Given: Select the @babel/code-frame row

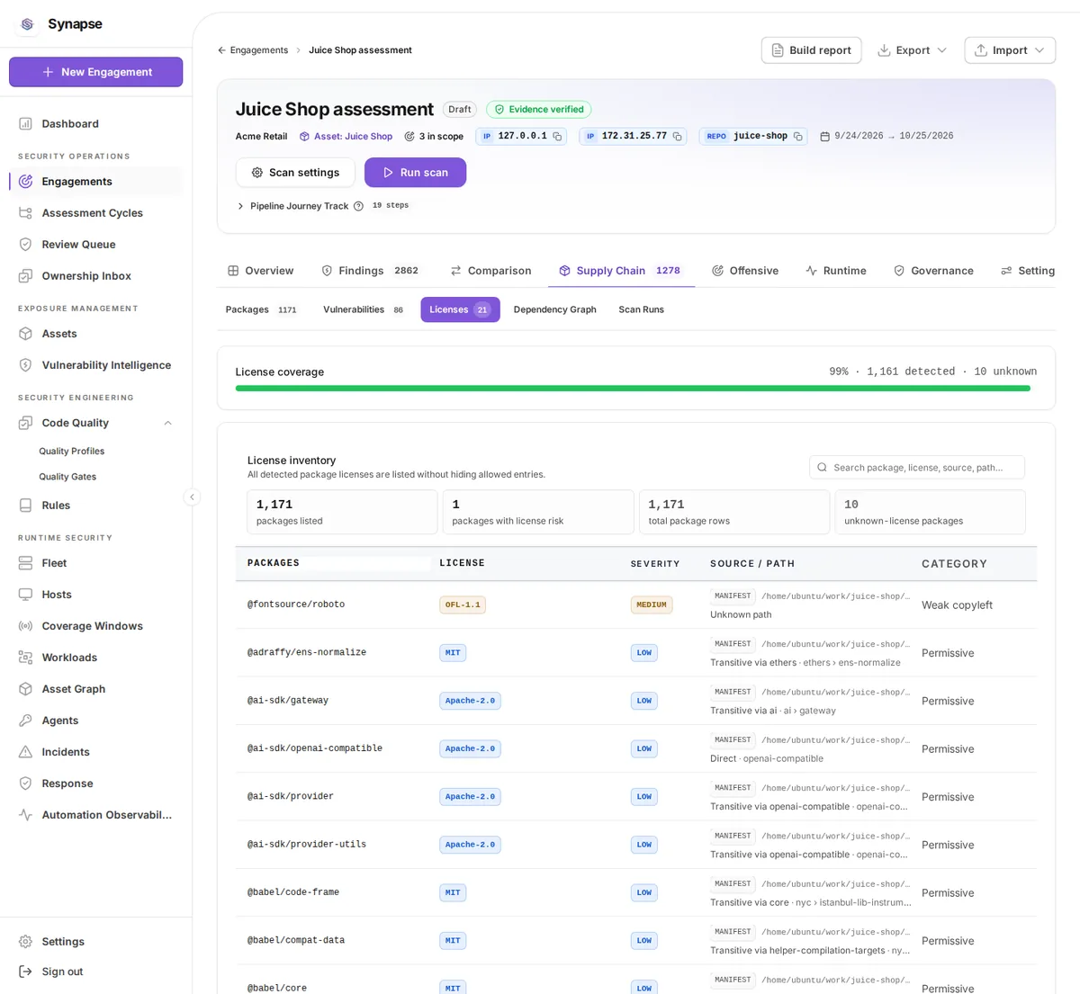Looking at the screenshot, I should pyautogui.click(x=635, y=892).
